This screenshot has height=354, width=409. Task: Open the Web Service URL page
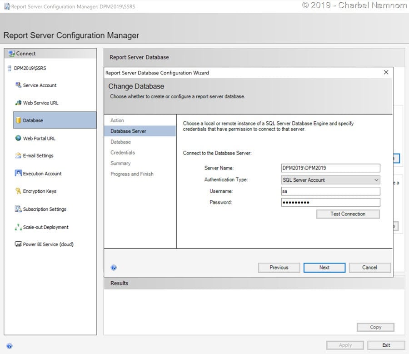click(x=41, y=103)
